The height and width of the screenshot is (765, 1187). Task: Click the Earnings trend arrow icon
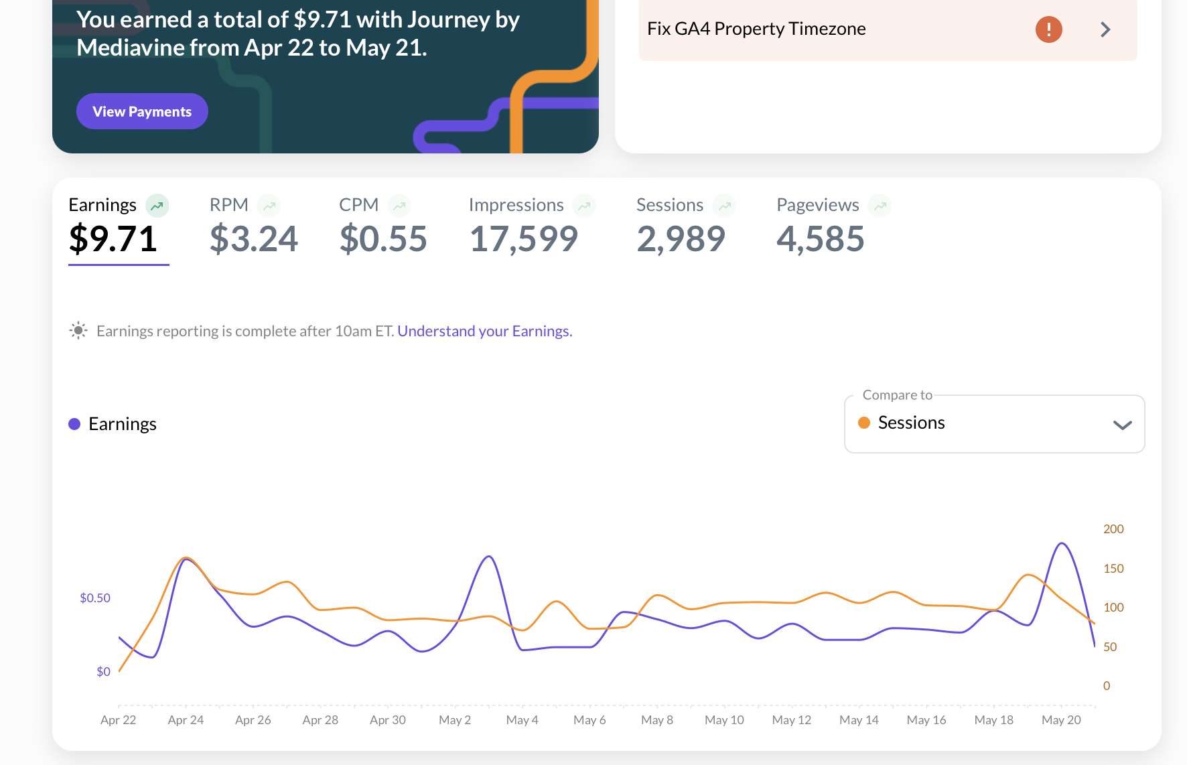coord(157,206)
